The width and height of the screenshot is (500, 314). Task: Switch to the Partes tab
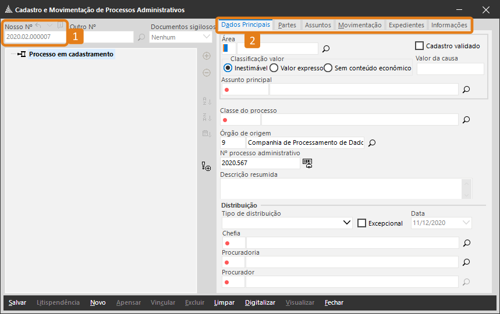click(287, 25)
